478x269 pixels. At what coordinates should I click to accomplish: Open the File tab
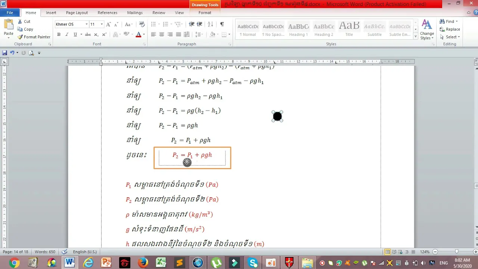pyautogui.click(x=10, y=13)
